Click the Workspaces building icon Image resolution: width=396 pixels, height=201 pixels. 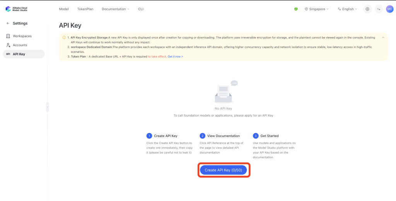tap(8, 36)
